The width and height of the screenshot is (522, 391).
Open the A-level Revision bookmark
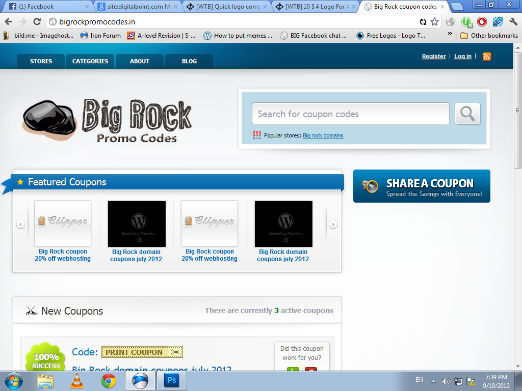[161, 36]
